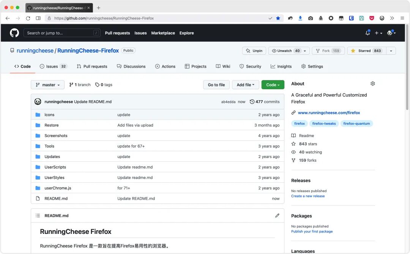The width and height of the screenshot is (410, 254).
Task: Open the browser hamburger menu
Action: [x=402, y=18]
